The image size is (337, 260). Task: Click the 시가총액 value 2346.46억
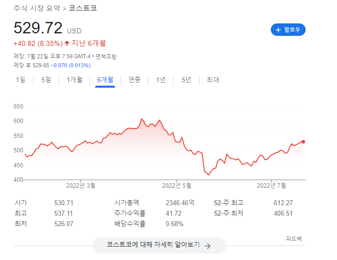coord(180,203)
